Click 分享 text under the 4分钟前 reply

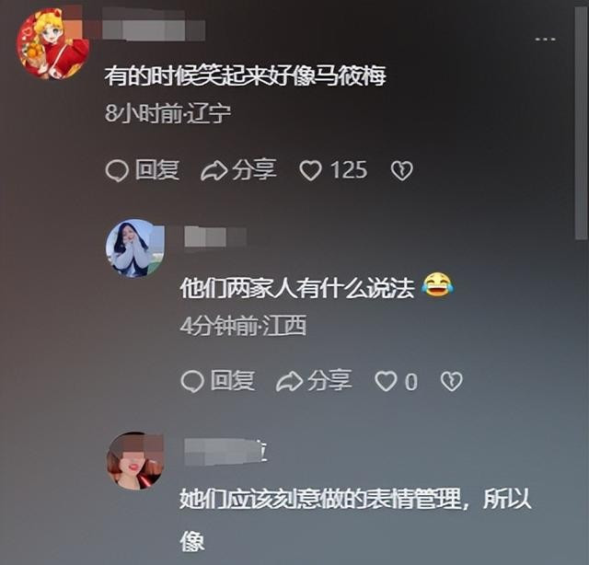[x=329, y=381]
